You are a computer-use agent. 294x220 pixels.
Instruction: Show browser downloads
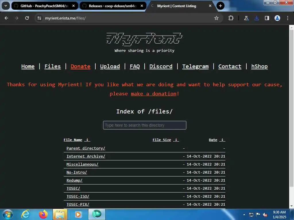click(x=257, y=18)
